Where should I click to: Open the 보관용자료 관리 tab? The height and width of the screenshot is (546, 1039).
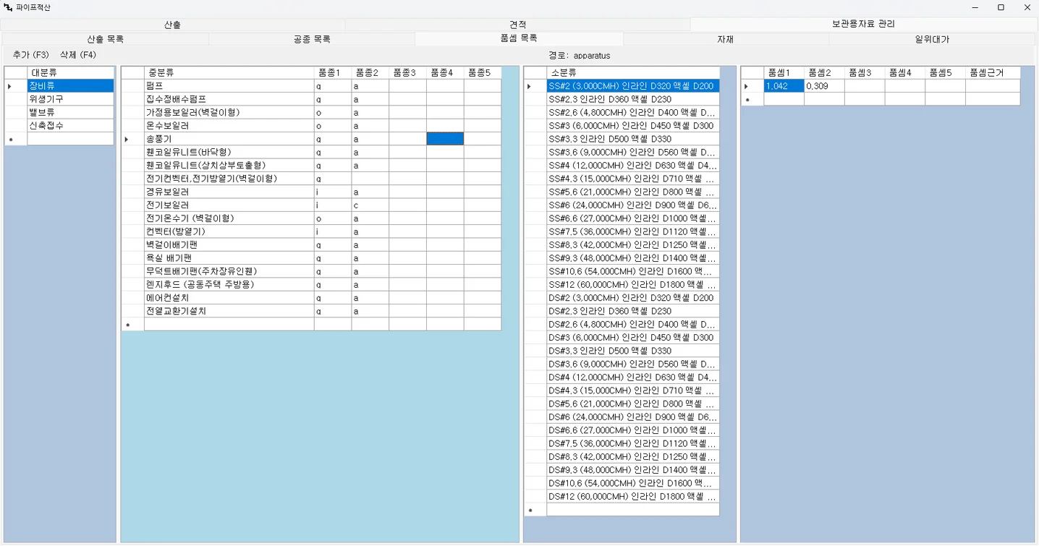(863, 24)
